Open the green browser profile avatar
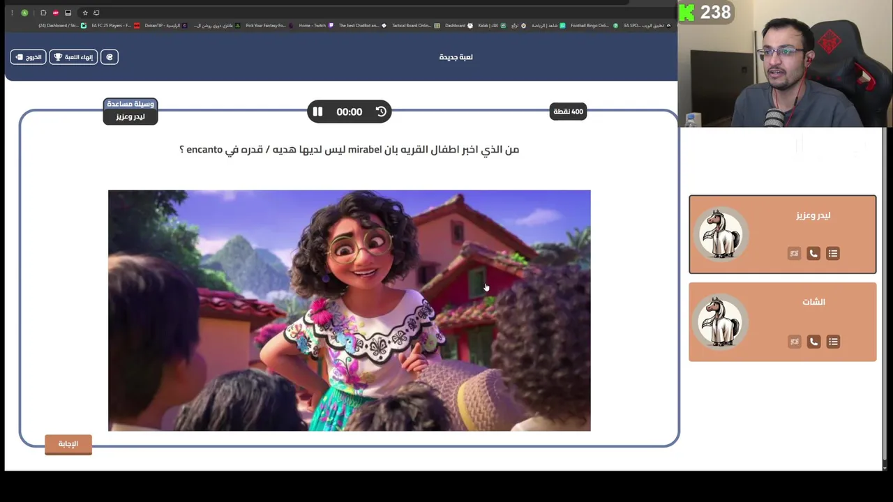The height and width of the screenshot is (502, 893). pos(24,13)
